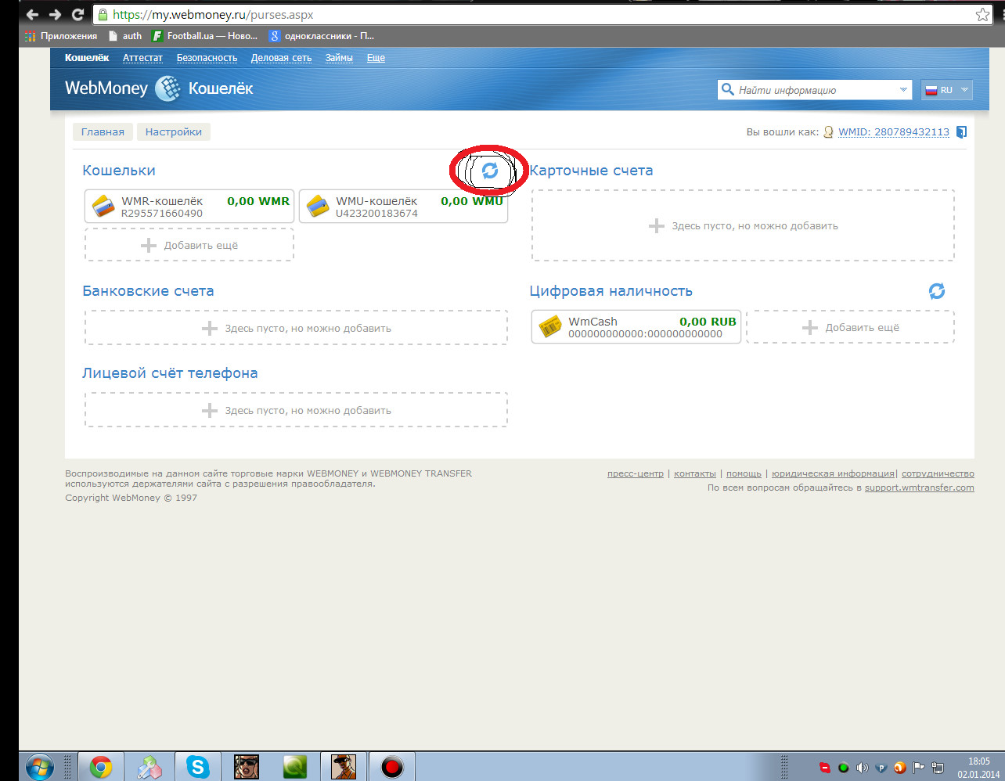
Task: Open the WMR-кошелёк R295571660490 purse
Action: [x=189, y=207]
